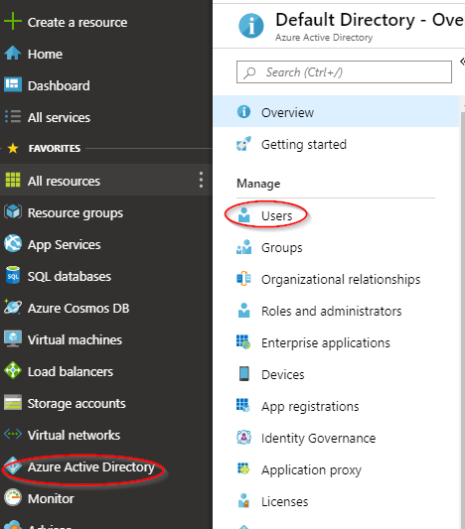
Task: Select the Overview menu entry
Action: 337,111
